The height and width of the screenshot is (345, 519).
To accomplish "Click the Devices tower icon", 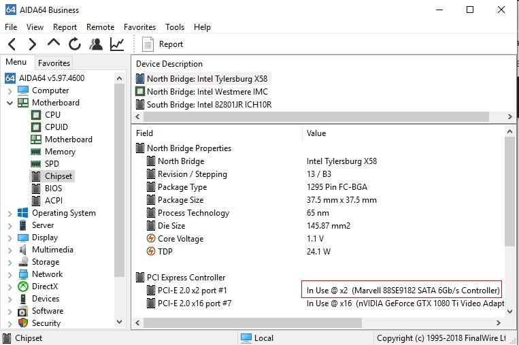I will [23, 299].
